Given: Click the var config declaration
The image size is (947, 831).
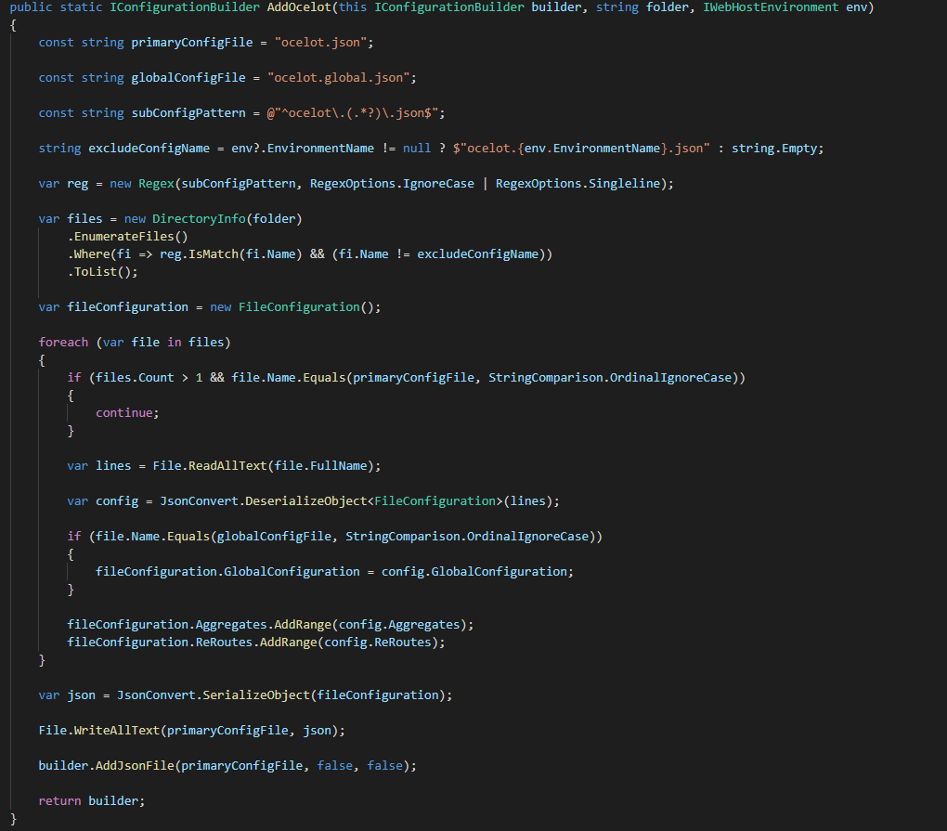Looking at the screenshot, I should tap(103, 500).
